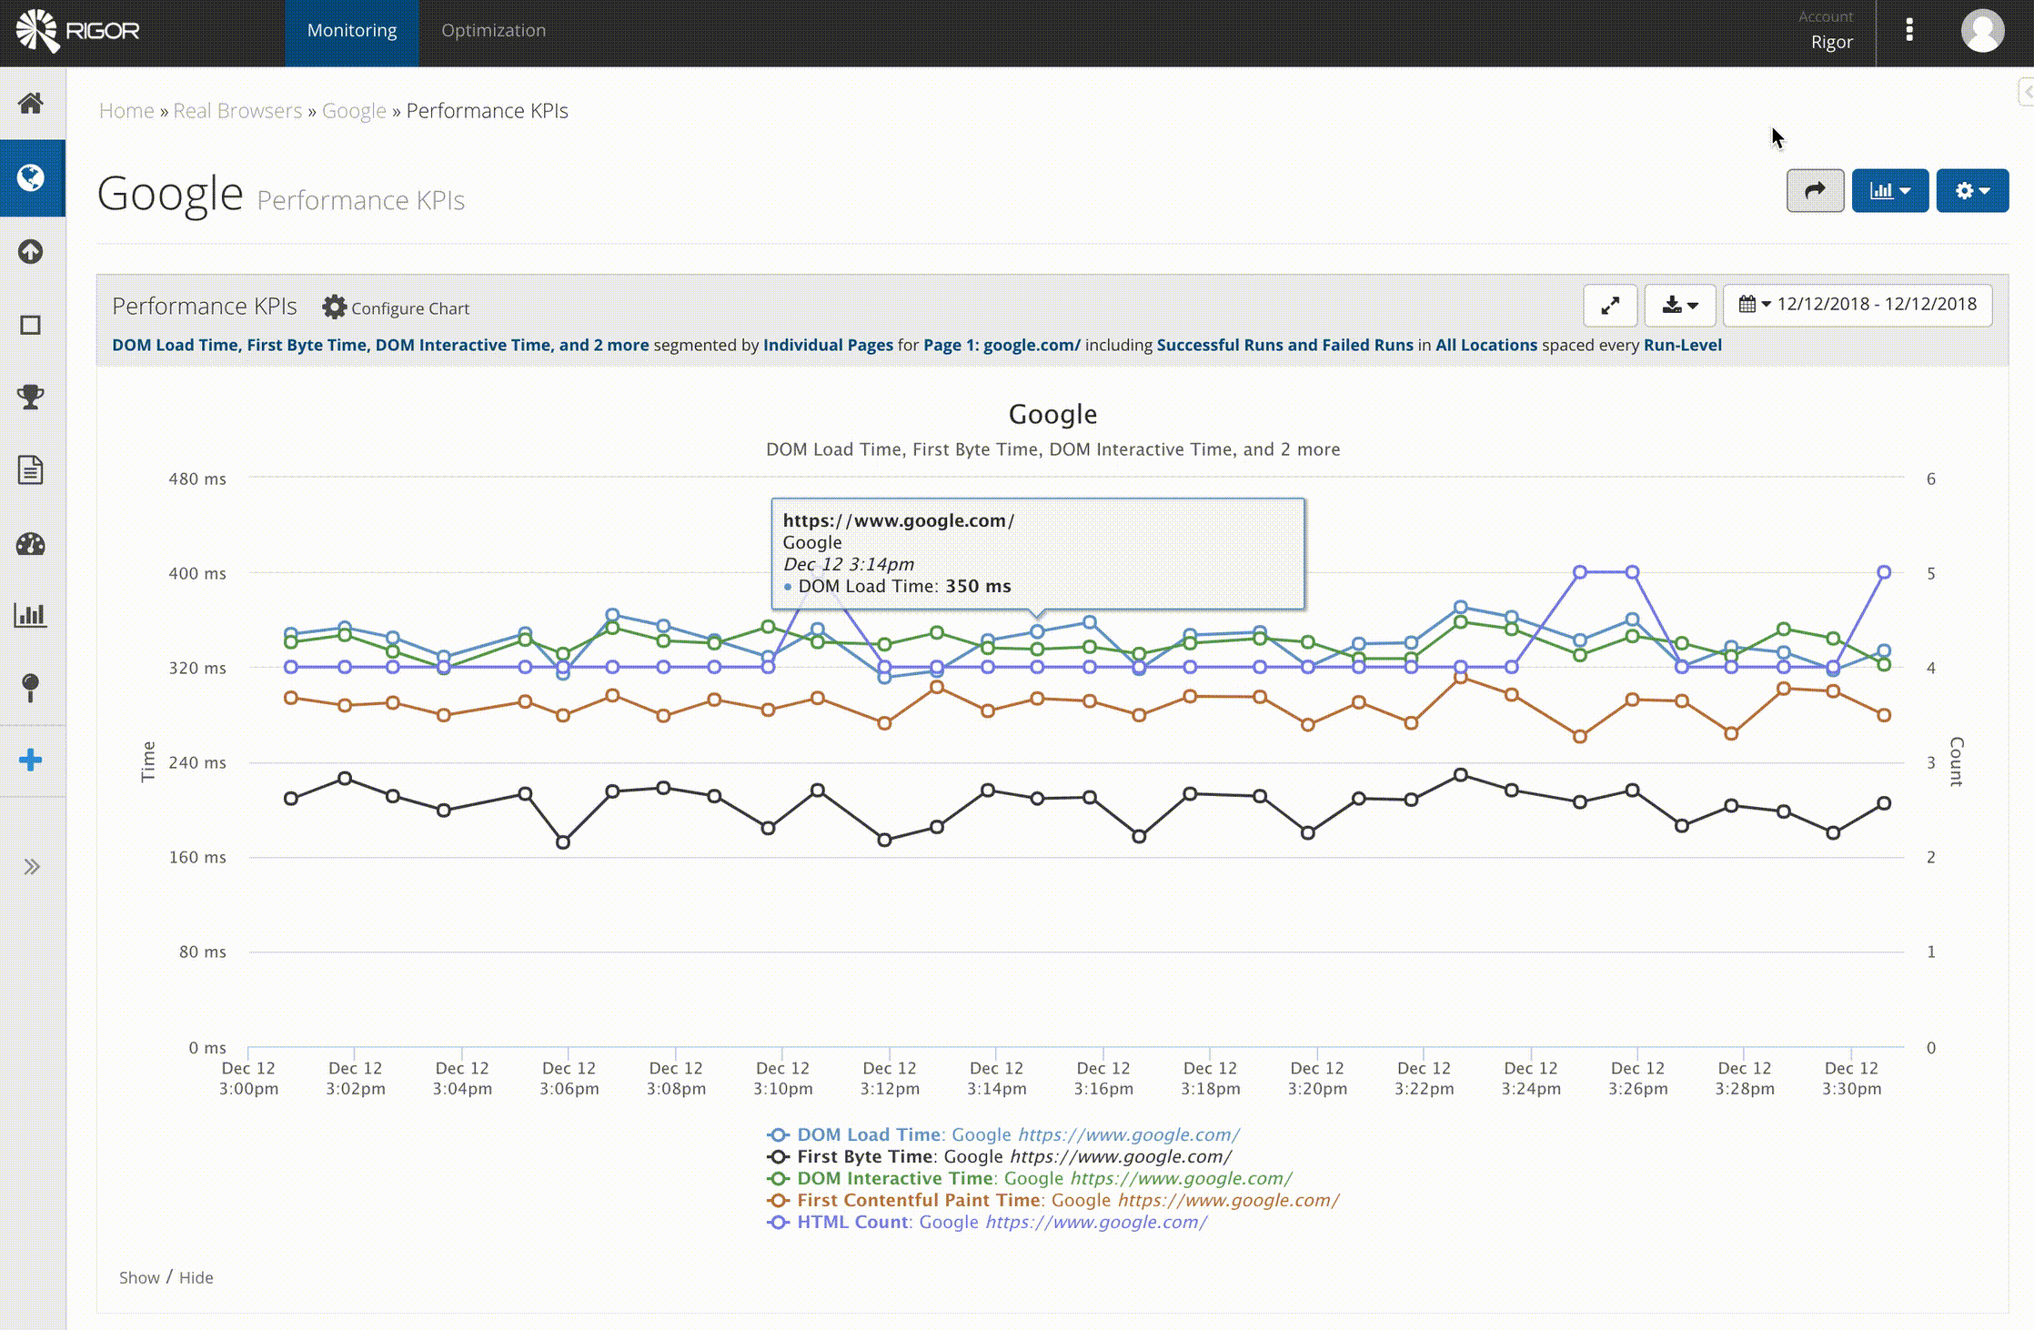
Task: Click the Page 1: google.com/ filter
Action: 1002,345
